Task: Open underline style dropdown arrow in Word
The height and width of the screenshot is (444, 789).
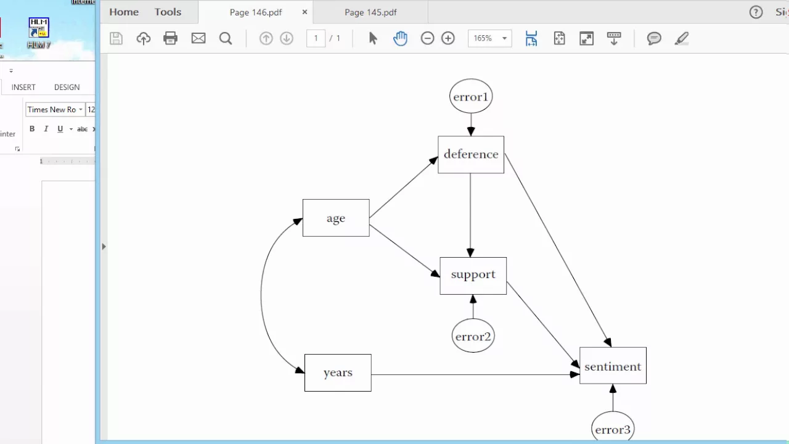Action: click(x=71, y=129)
